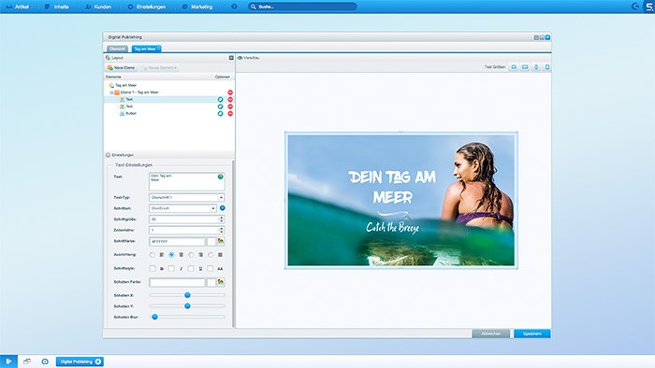
Task: Select the Tag am Meer root tree item
Action: click(125, 85)
